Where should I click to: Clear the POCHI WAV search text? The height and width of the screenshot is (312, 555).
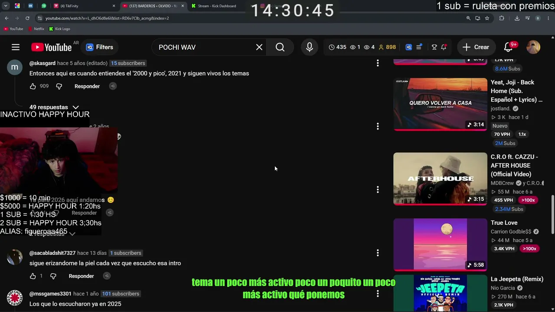259,47
